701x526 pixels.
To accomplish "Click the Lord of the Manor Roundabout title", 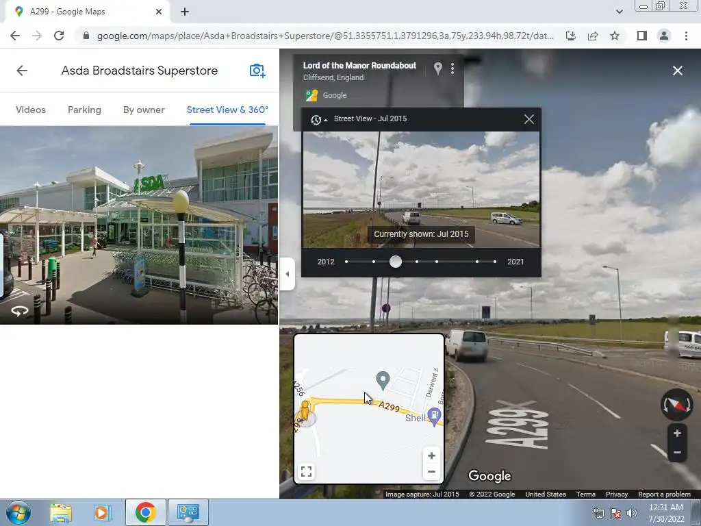I will pyautogui.click(x=359, y=65).
